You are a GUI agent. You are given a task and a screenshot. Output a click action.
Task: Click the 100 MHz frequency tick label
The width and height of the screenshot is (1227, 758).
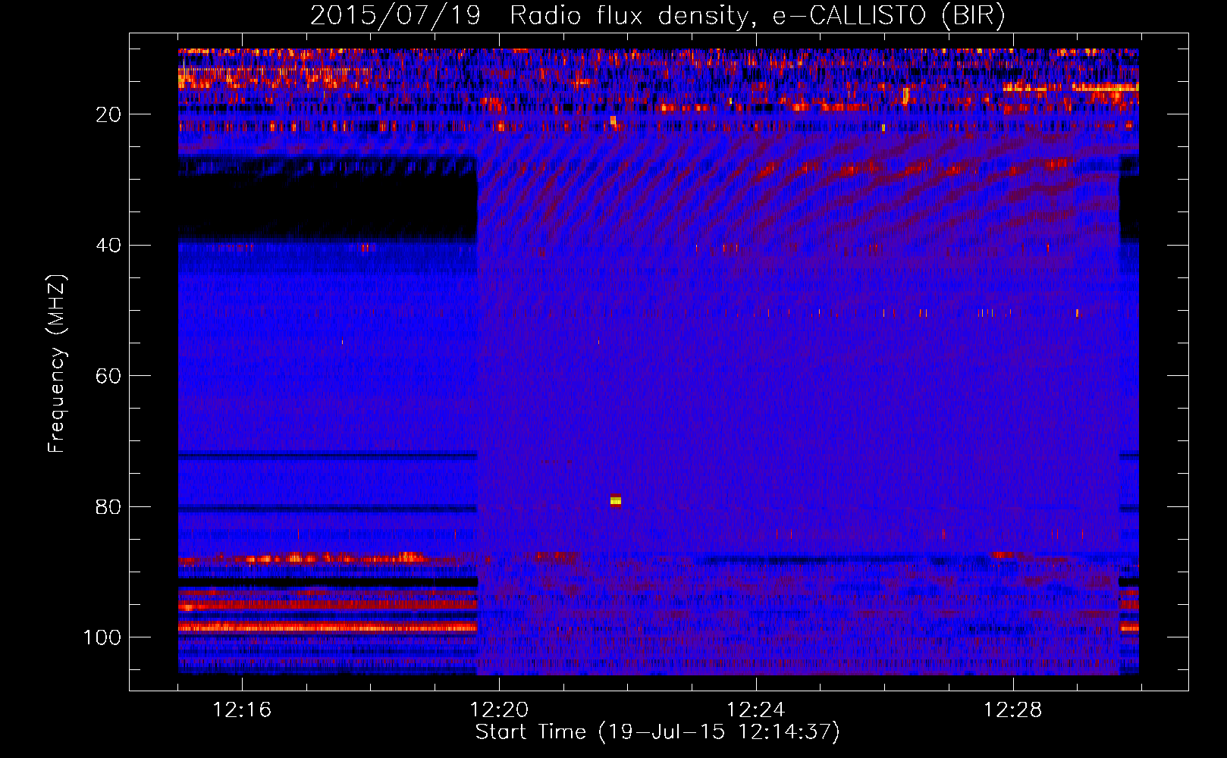click(x=102, y=637)
